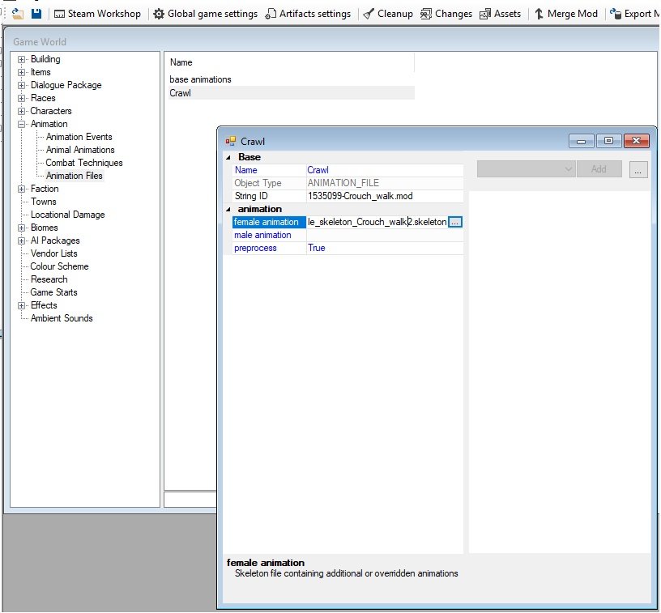Click the Name value field 'Crawl'
The image size is (661, 613).
tap(385, 170)
